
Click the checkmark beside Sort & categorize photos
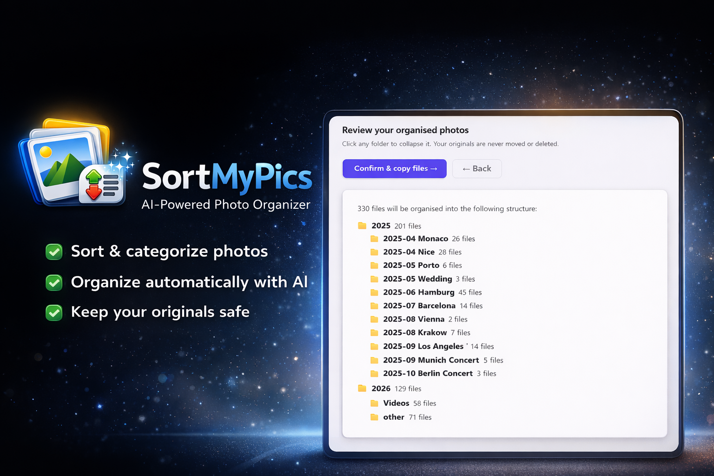54,251
